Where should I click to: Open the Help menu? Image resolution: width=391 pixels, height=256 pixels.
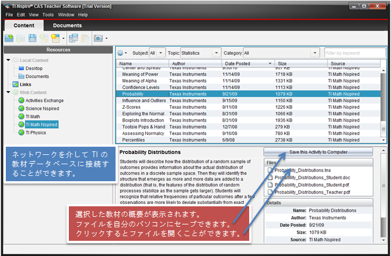(83, 15)
